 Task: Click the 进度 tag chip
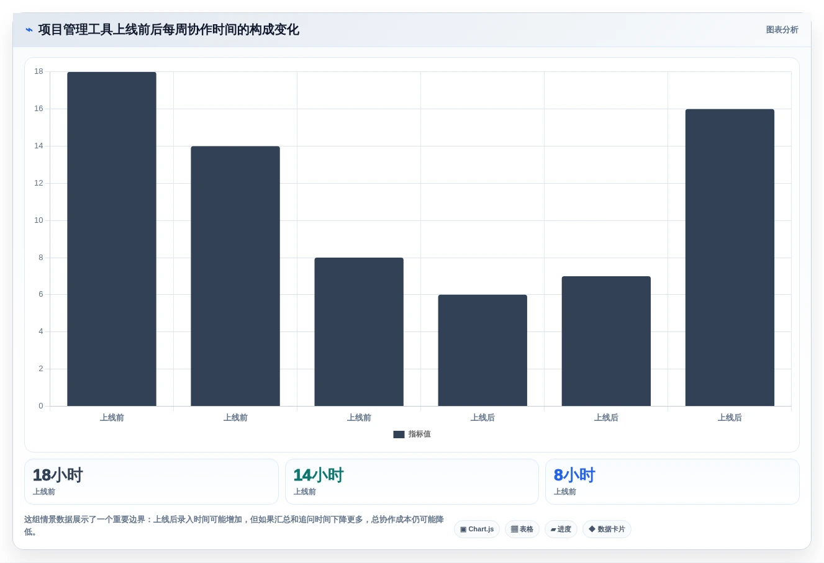(x=561, y=529)
